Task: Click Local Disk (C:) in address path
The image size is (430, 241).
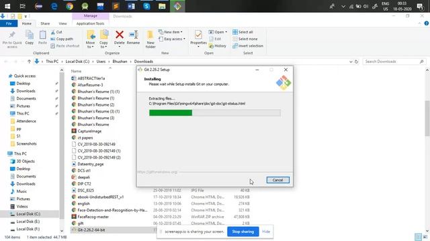Action: coord(77,62)
